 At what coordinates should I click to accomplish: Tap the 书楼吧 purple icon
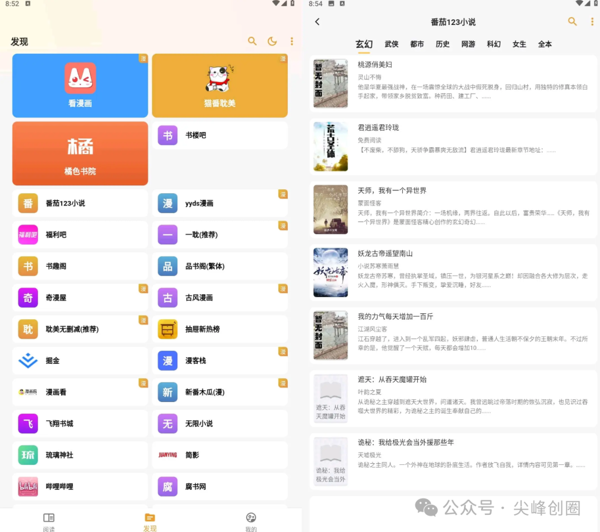[168, 135]
